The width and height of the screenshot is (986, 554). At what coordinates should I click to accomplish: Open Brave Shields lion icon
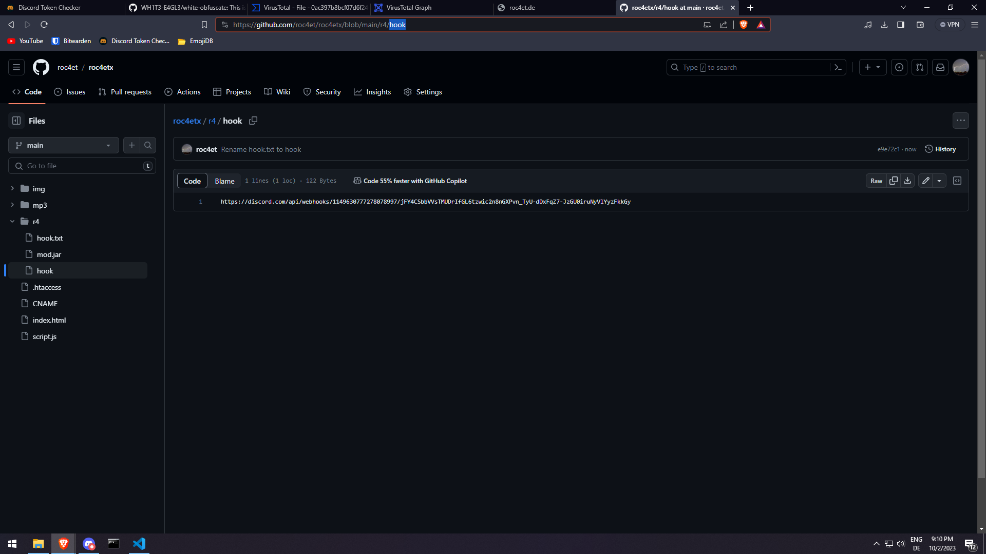(x=744, y=25)
